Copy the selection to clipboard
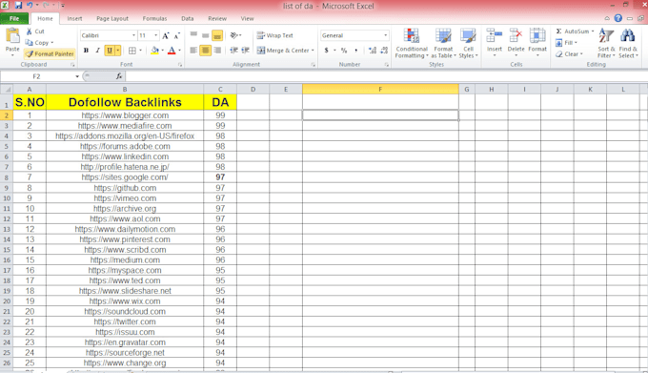Screen dimensions: 648x373 pyautogui.click(x=39, y=43)
